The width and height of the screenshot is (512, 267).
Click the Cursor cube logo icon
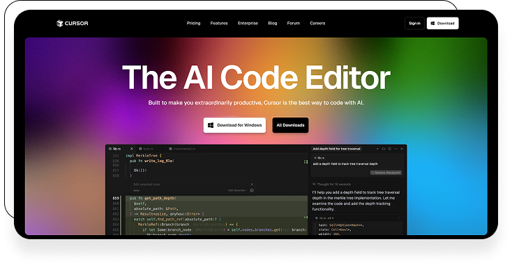[60, 23]
